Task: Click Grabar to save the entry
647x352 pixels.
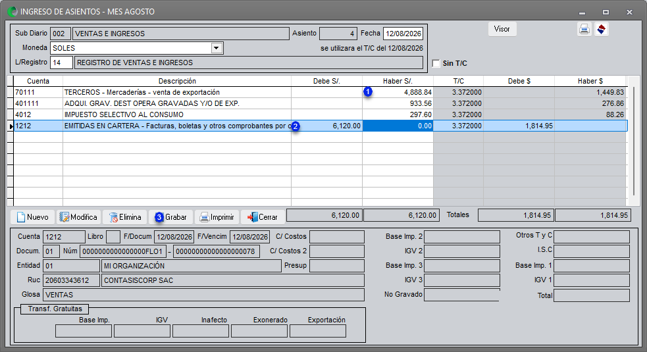Action: click(x=171, y=217)
